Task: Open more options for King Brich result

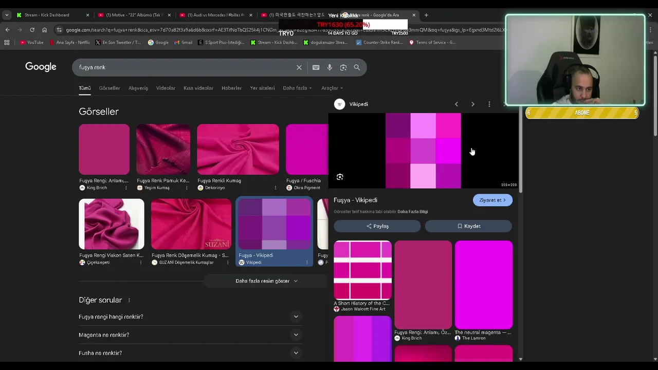Action: pos(126,188)
